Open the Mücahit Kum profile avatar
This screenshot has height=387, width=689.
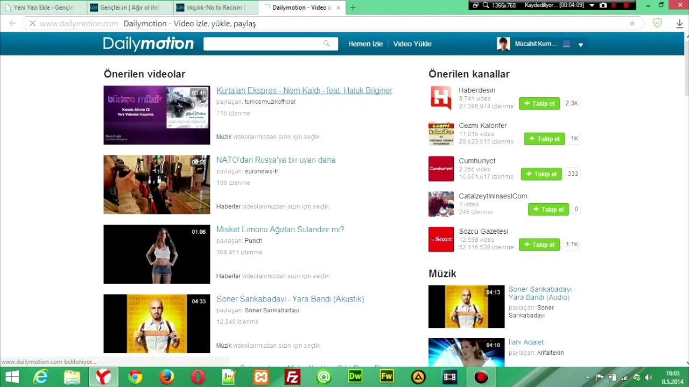pyautogui.click(x=503, y=44)
